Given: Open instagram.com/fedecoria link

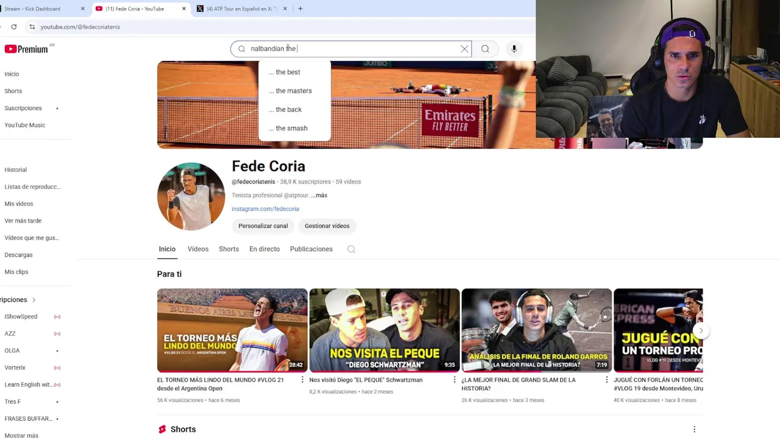Looking at the screenshot, I should [x=265, y=209].
